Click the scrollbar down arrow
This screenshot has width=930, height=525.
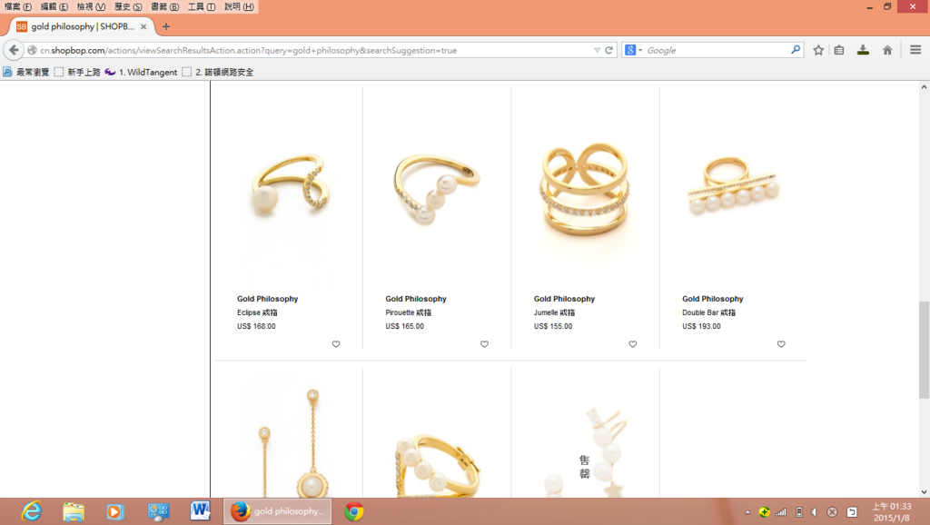pyautogui.click(x=924, y=491)
